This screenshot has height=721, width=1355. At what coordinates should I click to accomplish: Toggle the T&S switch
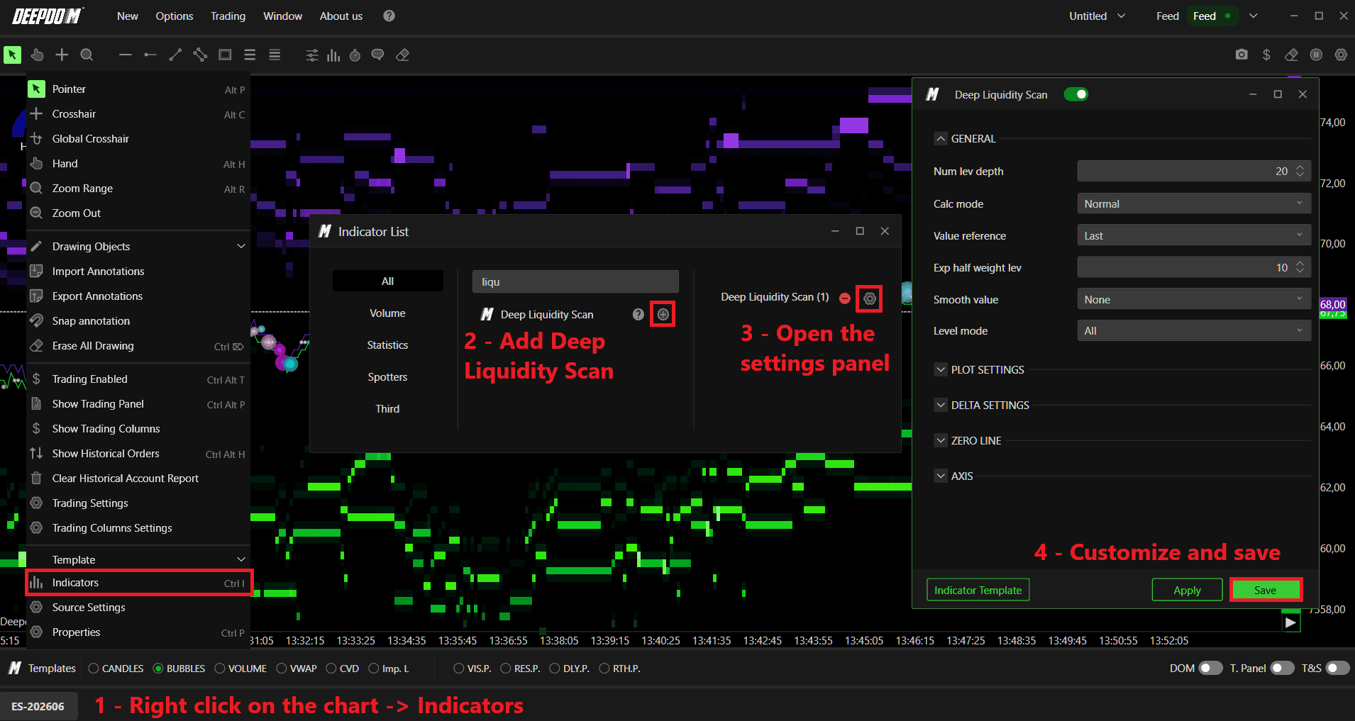[1337, 668]
